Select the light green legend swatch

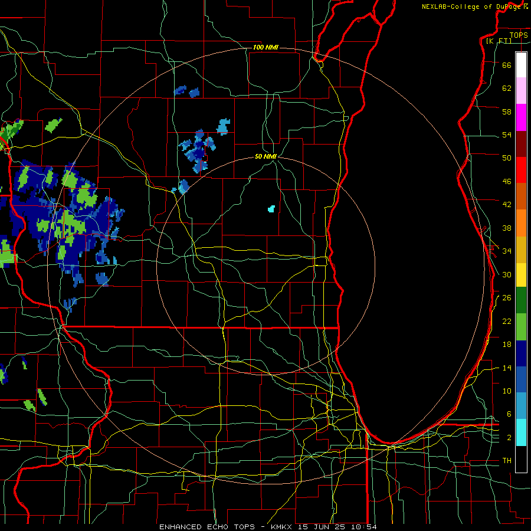tap(521, 327)
